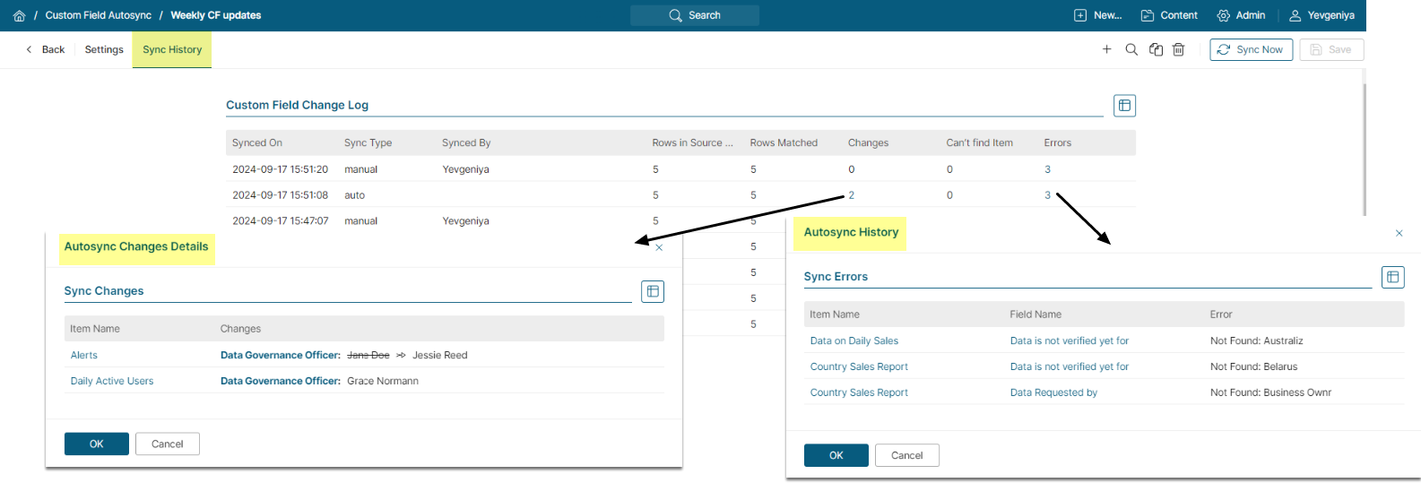The image size is (1421, 500).
Task: Open the Data on Daily Sales link
Action: pyautogui.click(x=853, y=341)
